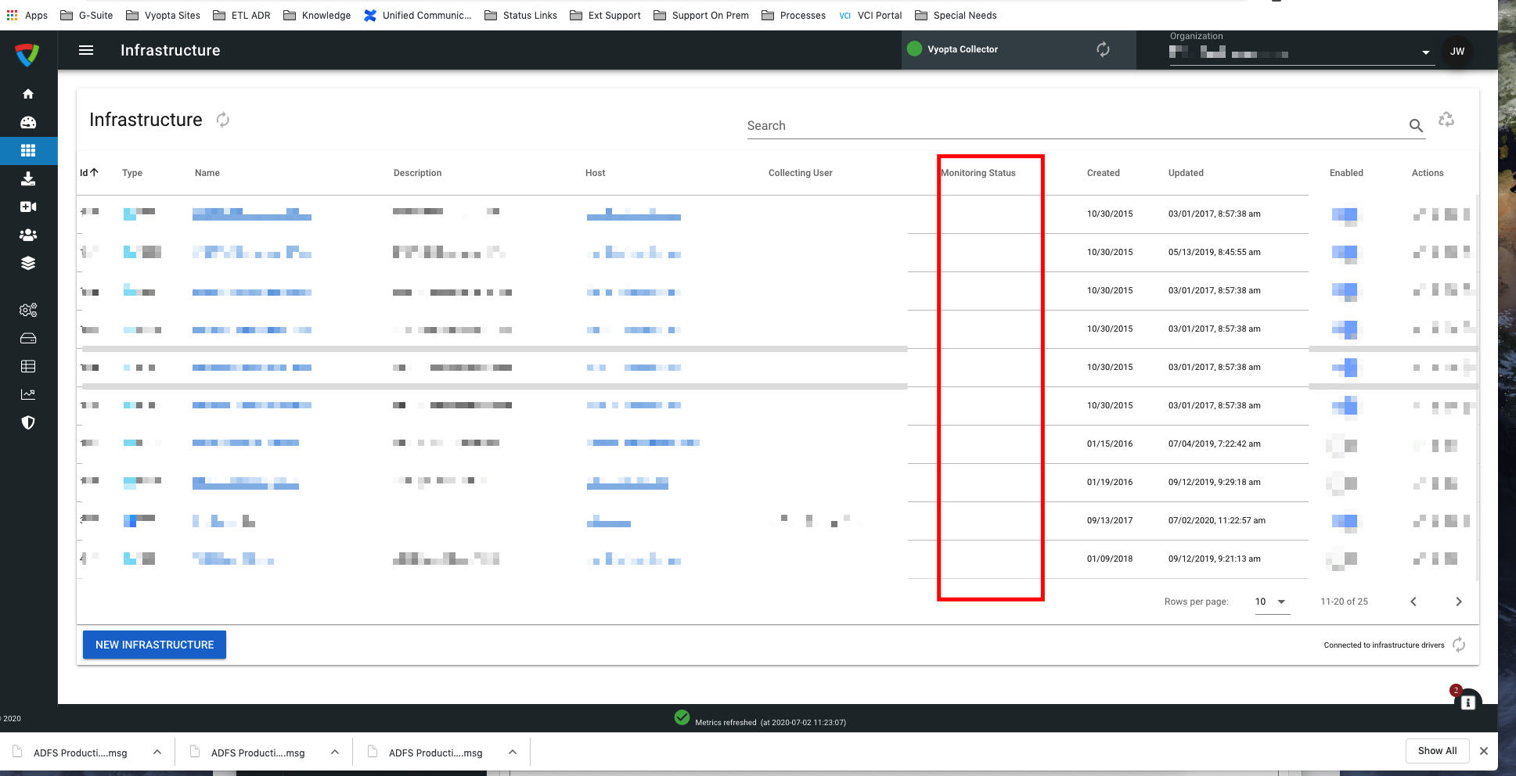This screenshot has width=1516, height=776.
Task: Open the add video sidebar icon
Action: click(28, 207)
